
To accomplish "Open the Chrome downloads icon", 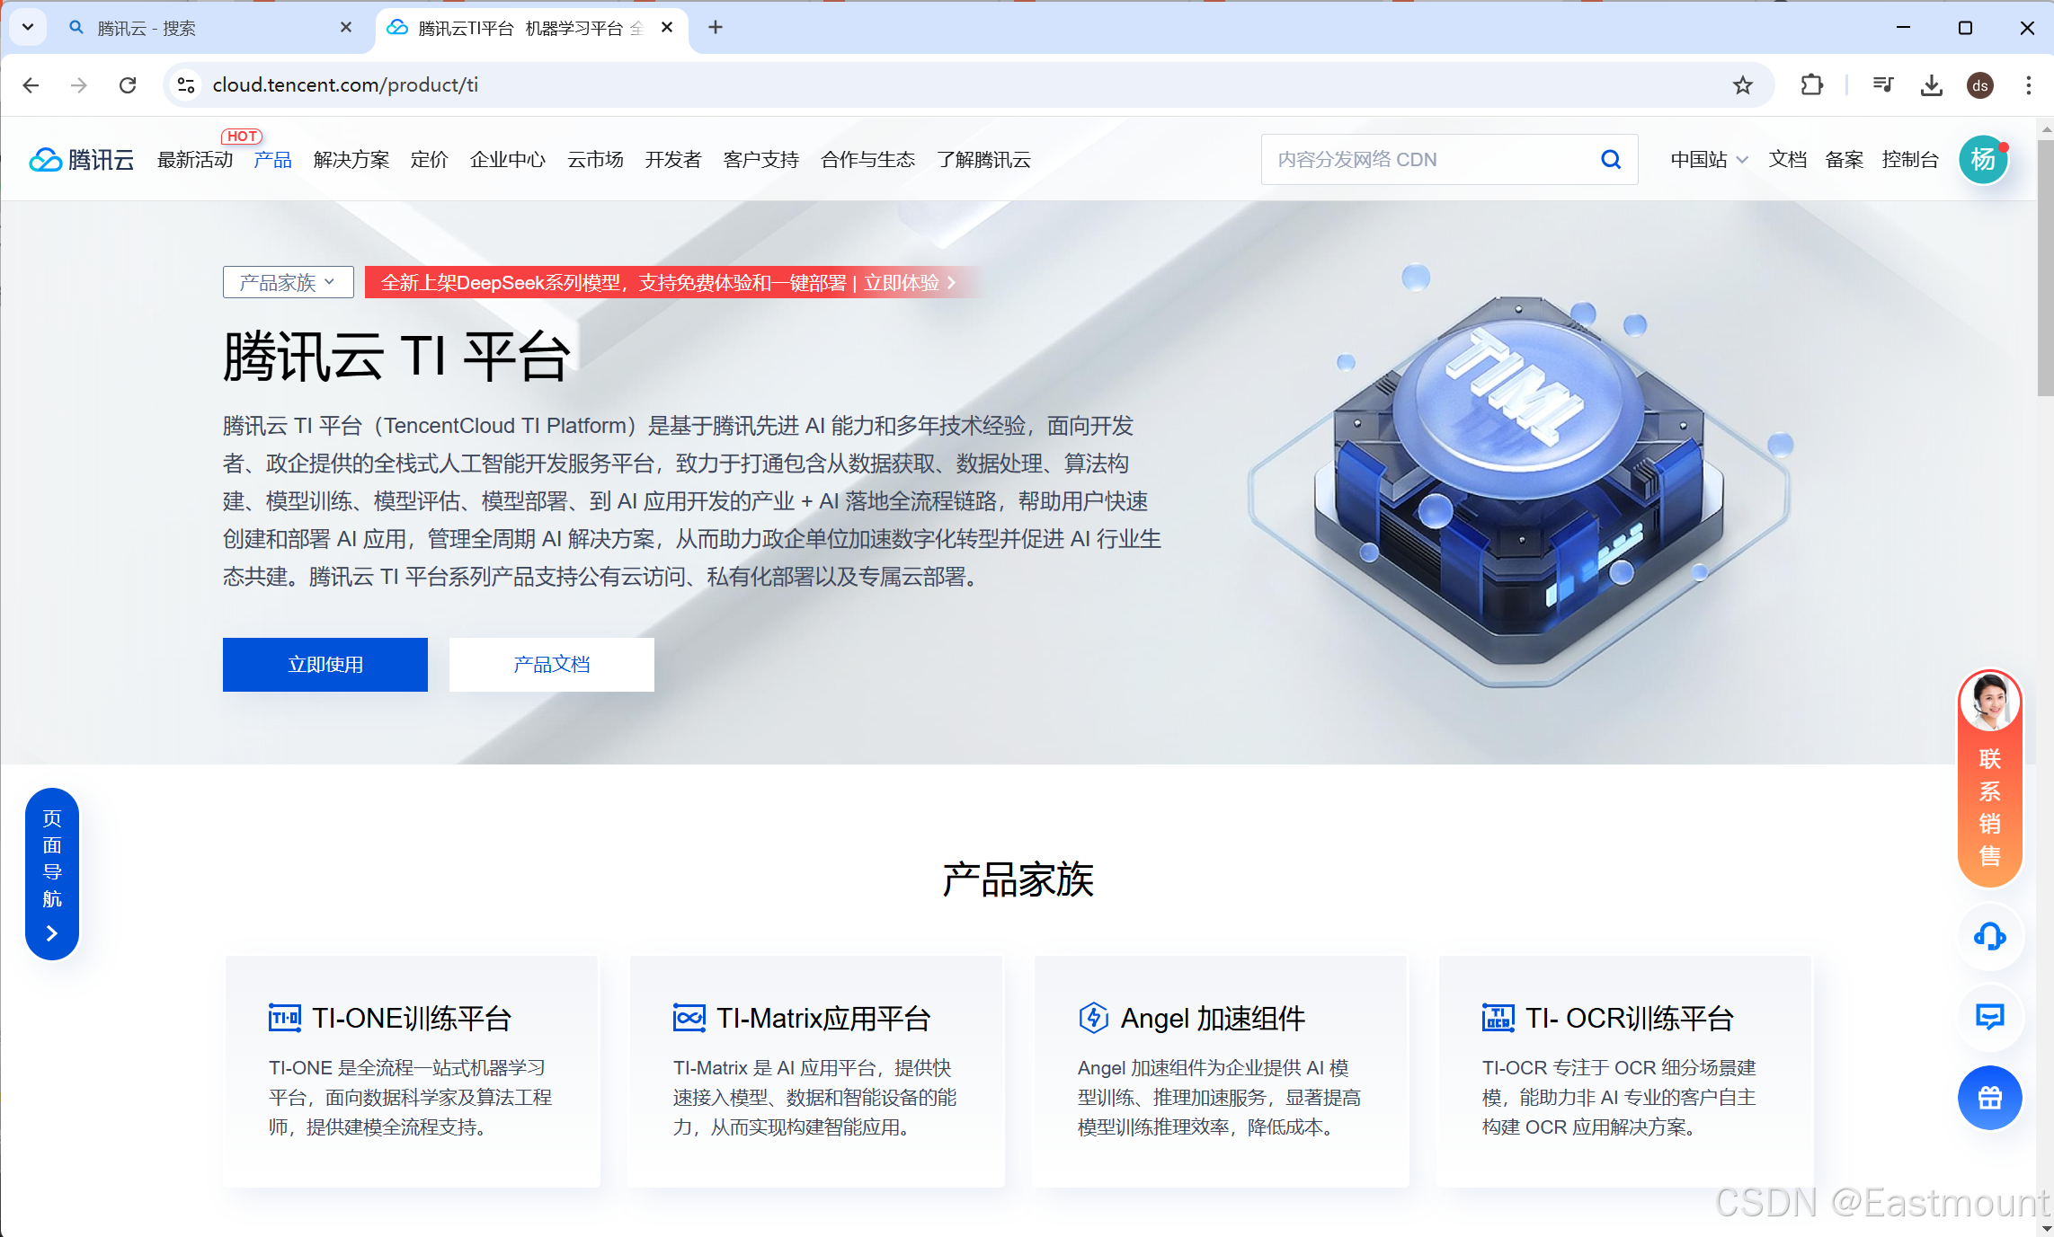I will (1931, 85).
